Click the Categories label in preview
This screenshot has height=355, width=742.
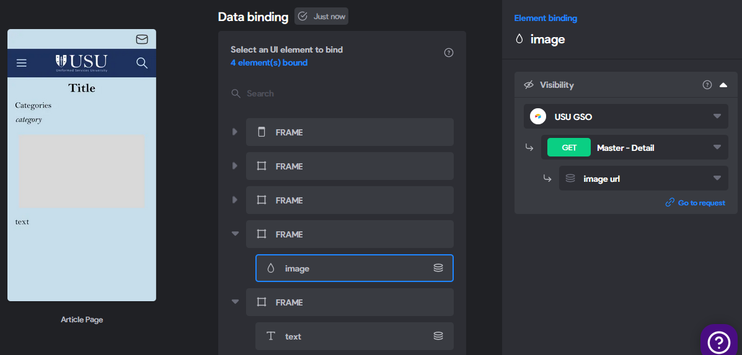[33, 105]
